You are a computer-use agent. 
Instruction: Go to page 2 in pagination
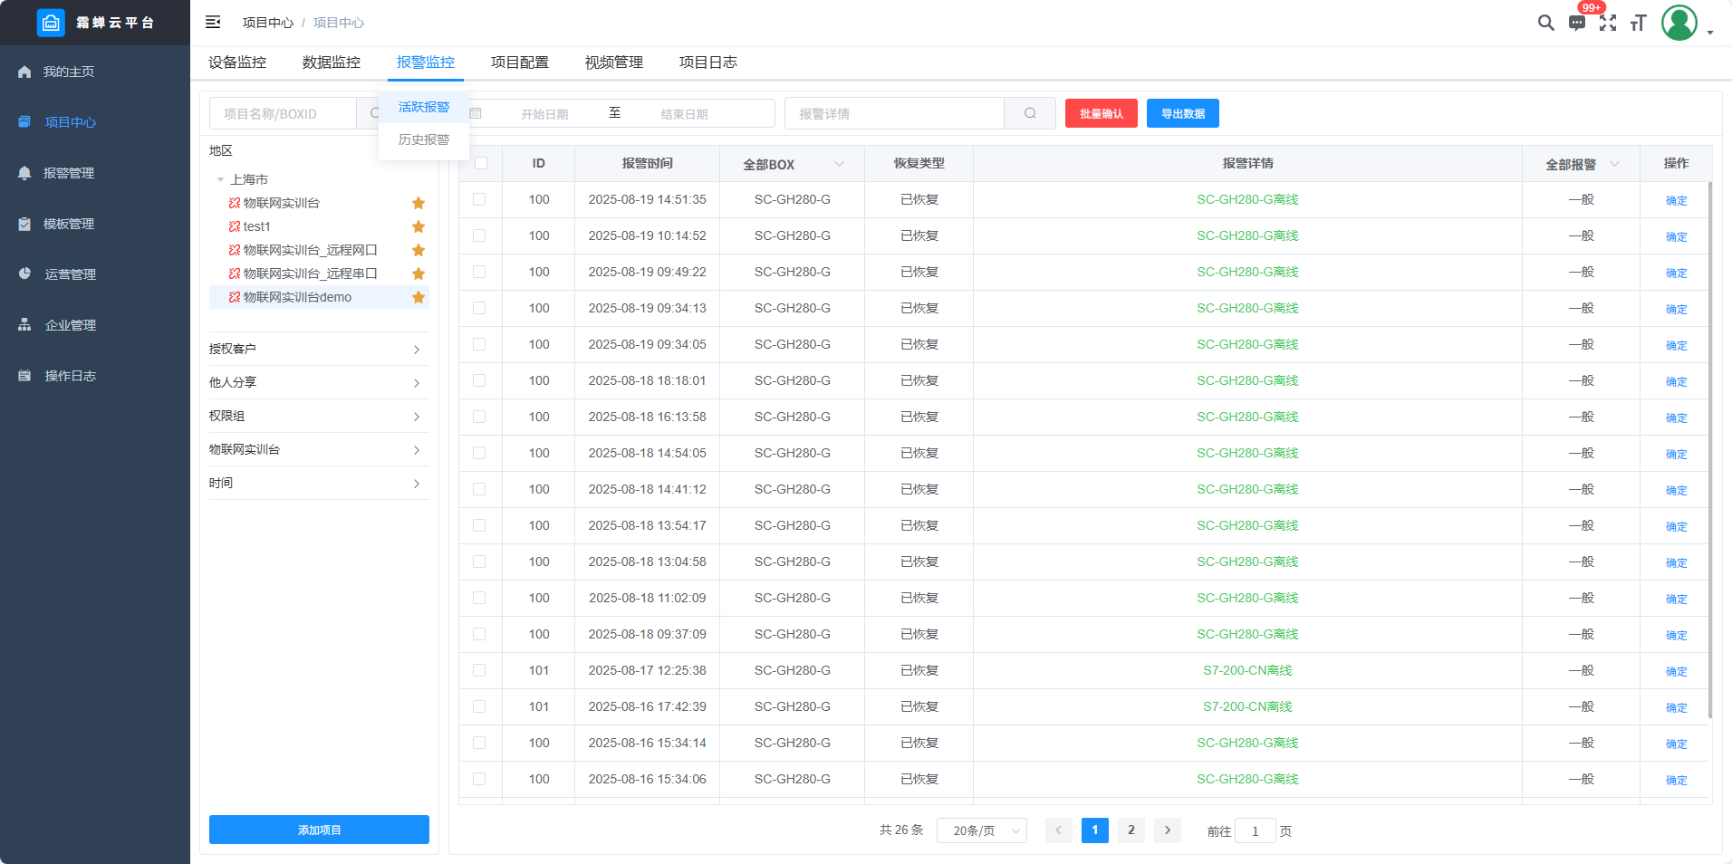(x=1131, y=830)
